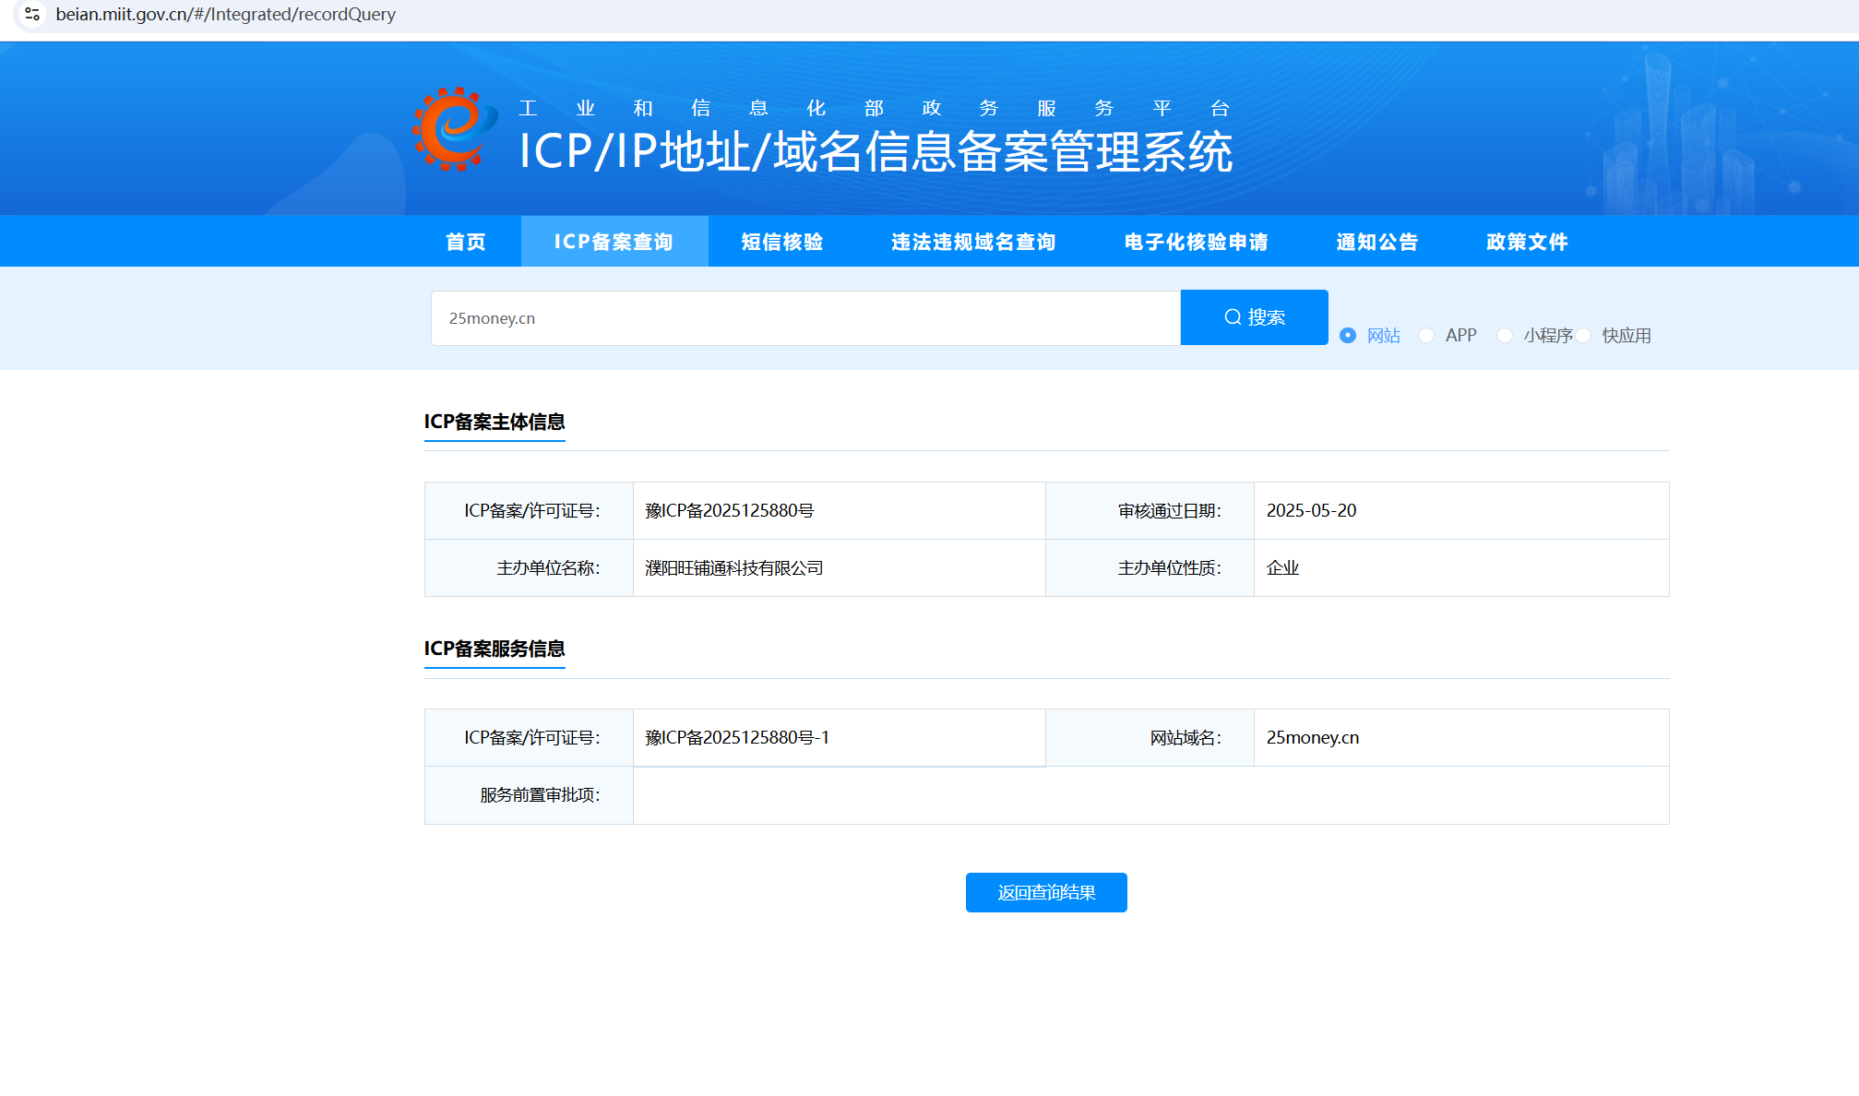Select the 网站 radio option
The width and height of the screenshot is (1859, 1096).
click(x=1348, y=336)
